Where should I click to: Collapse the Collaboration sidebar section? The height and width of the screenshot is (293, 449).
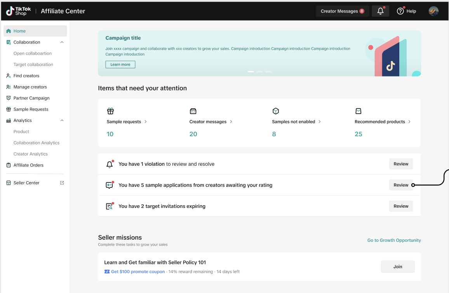(62, 42)
